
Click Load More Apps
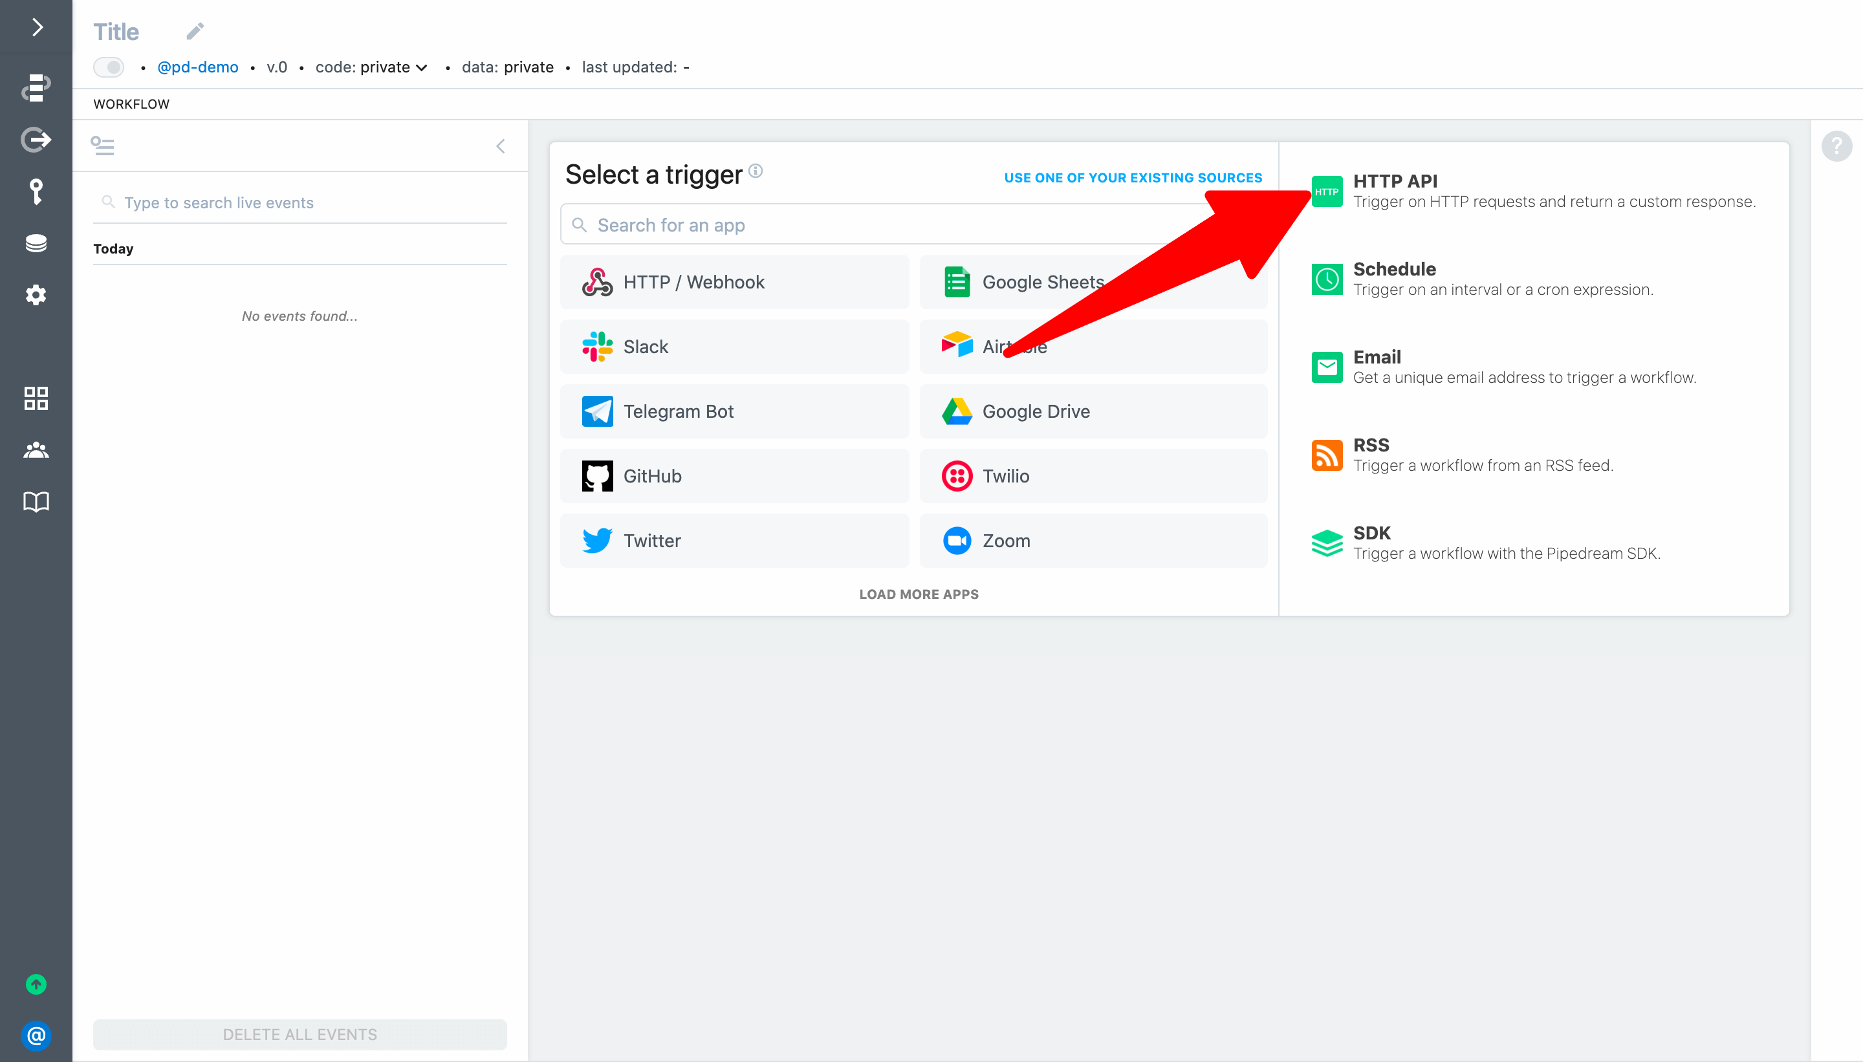[919, 594]
